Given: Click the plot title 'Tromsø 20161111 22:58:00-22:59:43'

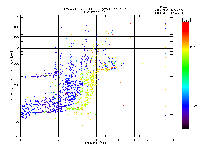Looking at the screenshot, I should [96, 9].
